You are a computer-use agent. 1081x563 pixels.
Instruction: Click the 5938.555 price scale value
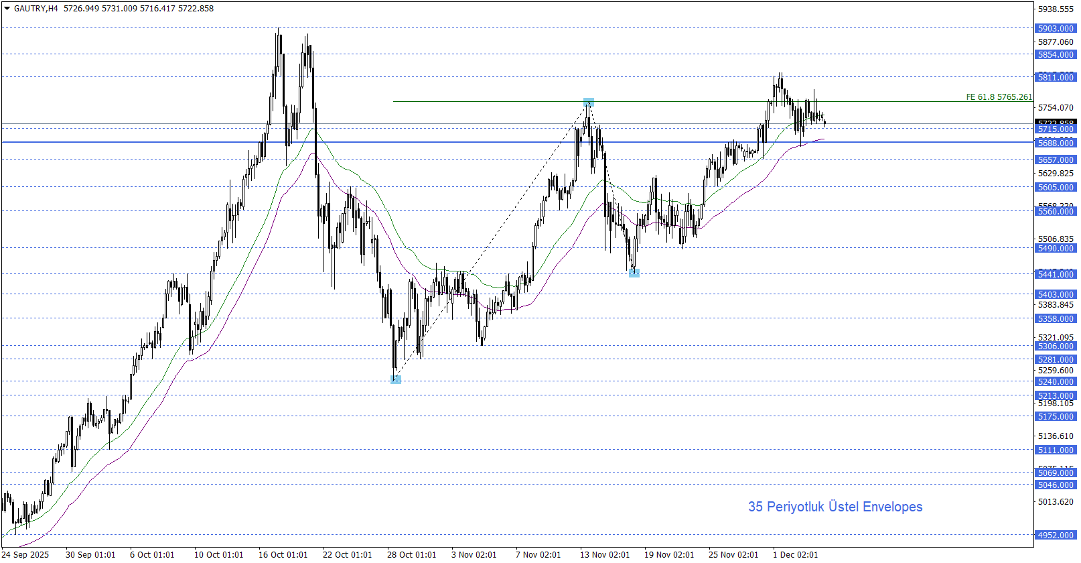point(1056,9)
